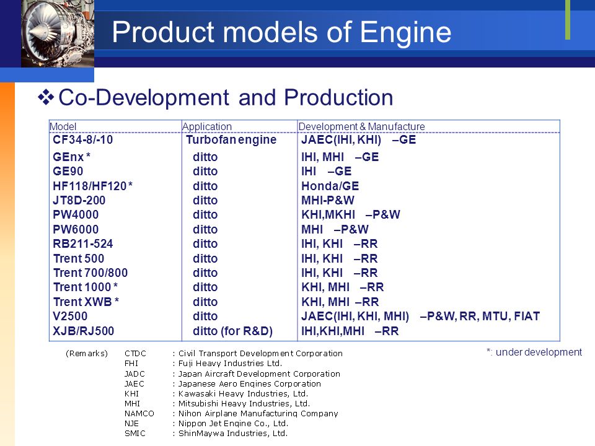This screenshot has width=595, height=446.
Task: Select the 'PW6000' model cell
Action: (x=76, y=229)
